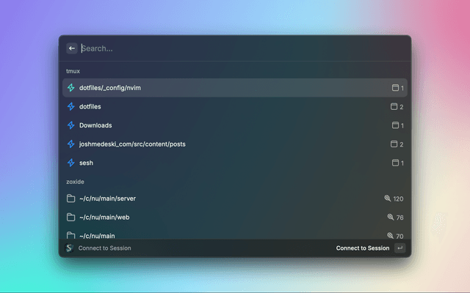Click the folder icon beside ~/c/nu/main/web
This screenshot has width=470, height=293.
point(71,218)
